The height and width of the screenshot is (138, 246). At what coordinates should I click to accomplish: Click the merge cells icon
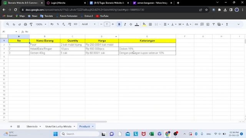(x=156, y=24)
